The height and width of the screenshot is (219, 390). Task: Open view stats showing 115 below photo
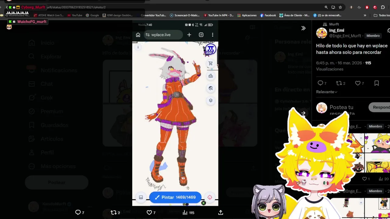pos(188,213)
